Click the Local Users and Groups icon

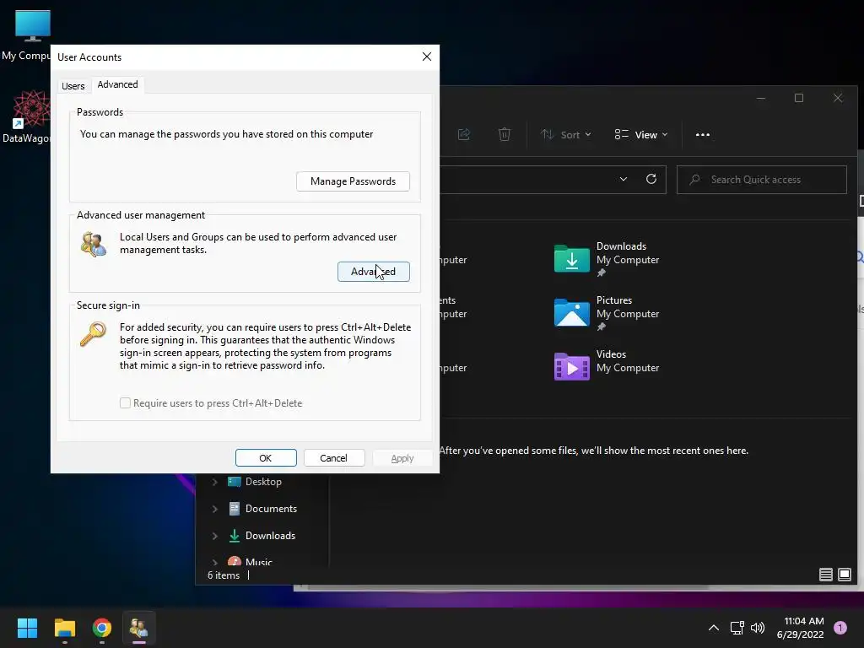tap(93, 244)
